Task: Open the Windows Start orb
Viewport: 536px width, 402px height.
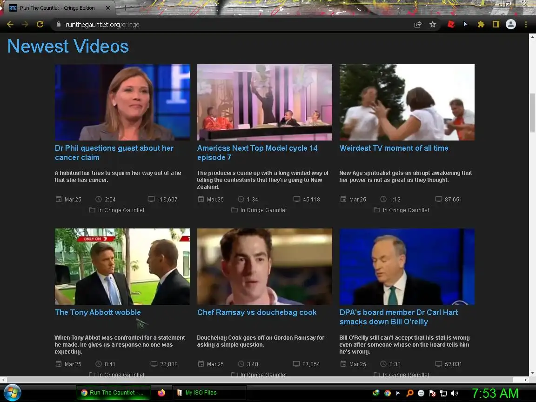Action: (x=12, y=393)
